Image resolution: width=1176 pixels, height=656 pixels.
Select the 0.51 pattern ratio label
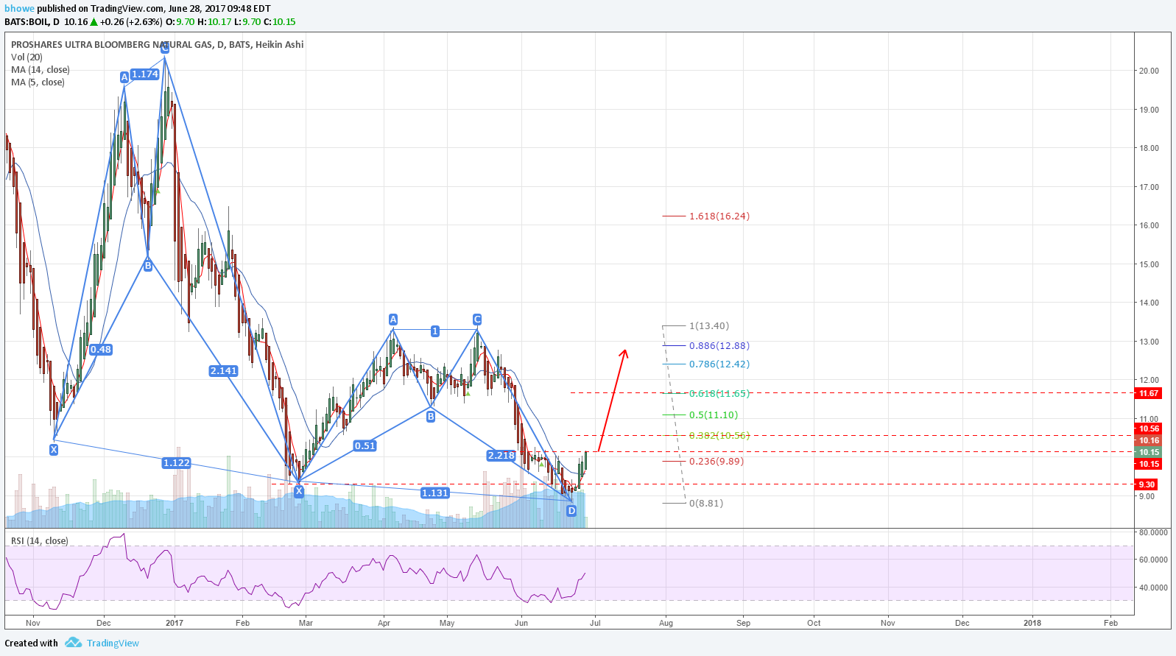pyautogui.click(x=365, y=445)
